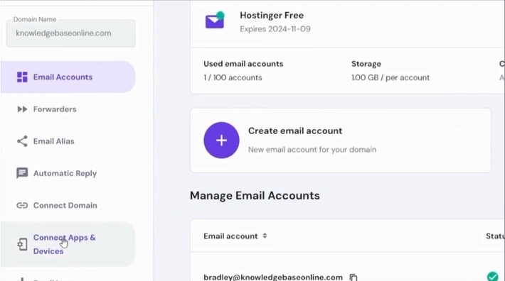Click the Connect Apps & Devices icon
This screenshot has width=505, height=281.
click(x=22, y=244)
